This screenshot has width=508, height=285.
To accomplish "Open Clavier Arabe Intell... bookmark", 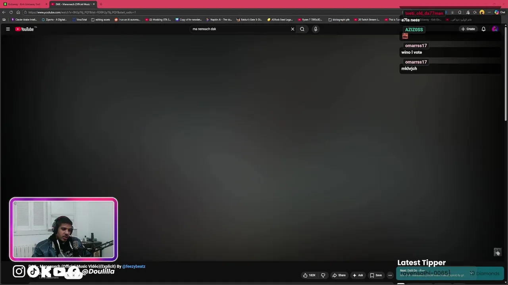I will (24, 19).
